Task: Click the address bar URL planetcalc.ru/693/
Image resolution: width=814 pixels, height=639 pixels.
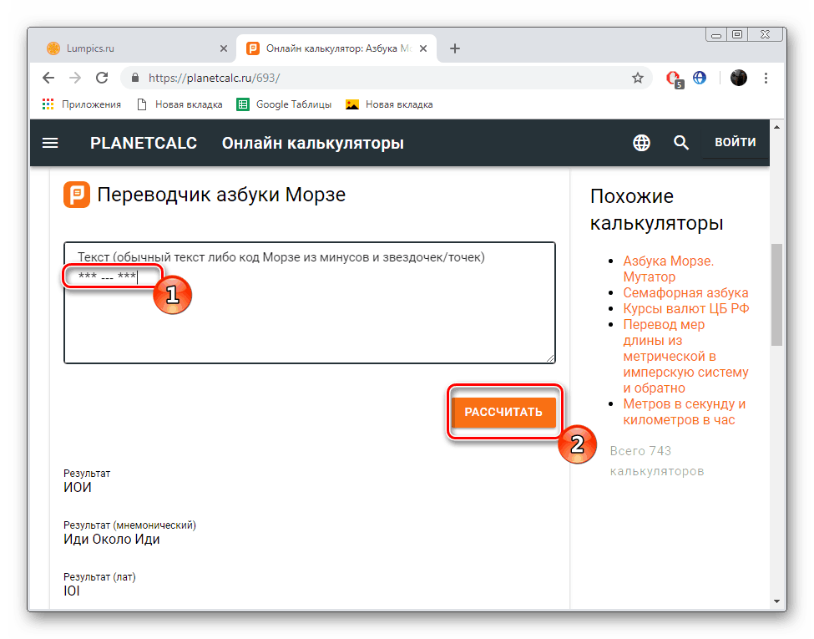Action: click(215, 78)
